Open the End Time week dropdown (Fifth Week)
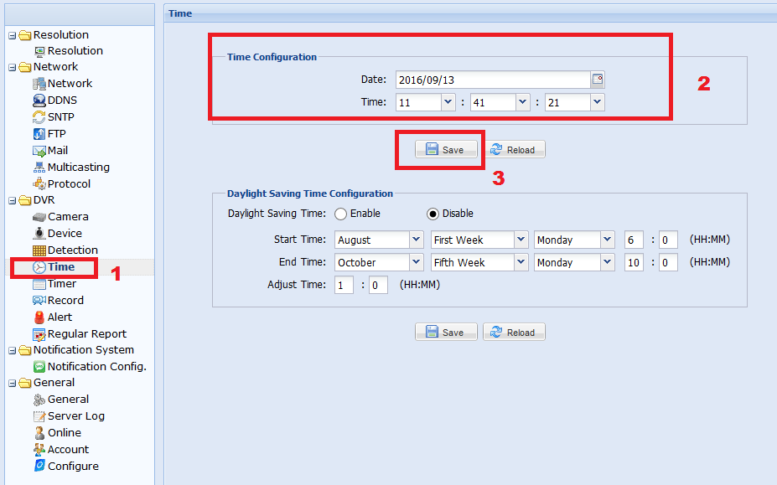This screenshot has height=485, width=777. point(479,262)
